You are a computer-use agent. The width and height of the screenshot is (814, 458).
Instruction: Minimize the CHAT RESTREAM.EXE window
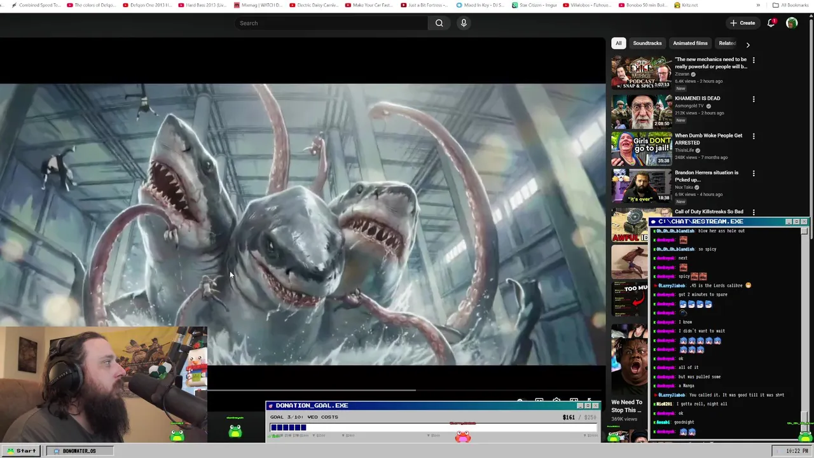tap(789, 221)
